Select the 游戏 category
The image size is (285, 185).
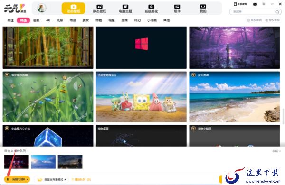pyautogui.click(x=124, y=20)
